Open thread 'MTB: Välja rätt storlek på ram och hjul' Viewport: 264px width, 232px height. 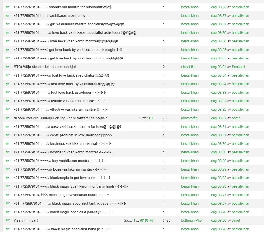click(x=44, y=67)
